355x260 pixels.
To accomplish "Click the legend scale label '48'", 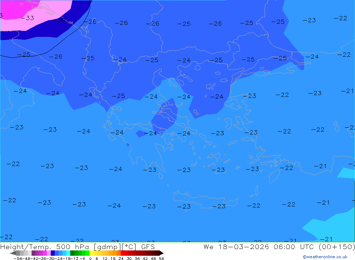I will point(153,259).
